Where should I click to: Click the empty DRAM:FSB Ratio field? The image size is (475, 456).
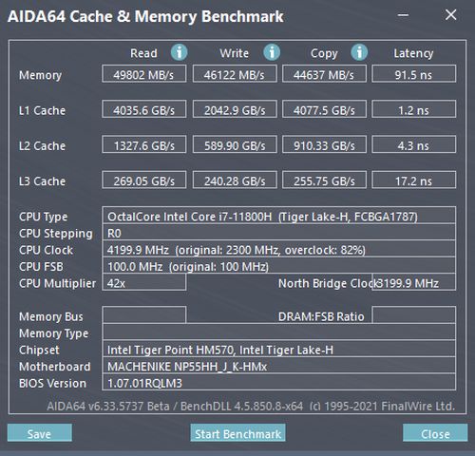point(414,315)
